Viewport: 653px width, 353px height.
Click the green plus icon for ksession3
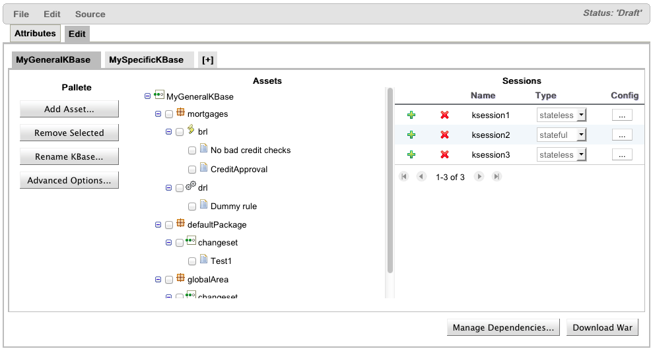(x=411, y=155)
